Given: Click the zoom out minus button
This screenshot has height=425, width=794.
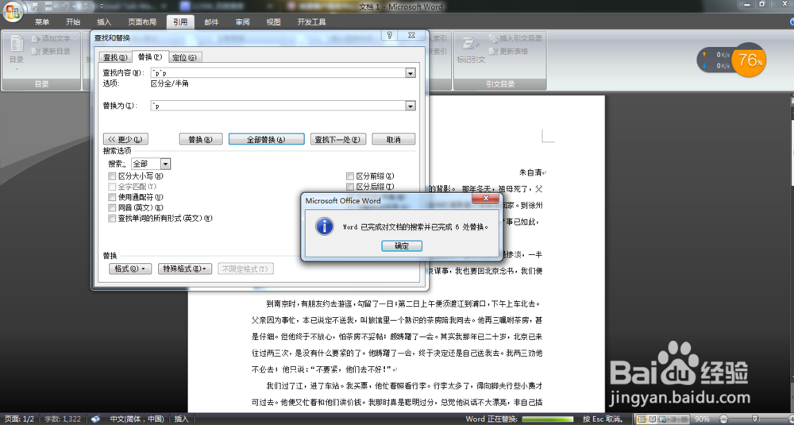Looking at the screenshot, I should (x=723, y=419).
